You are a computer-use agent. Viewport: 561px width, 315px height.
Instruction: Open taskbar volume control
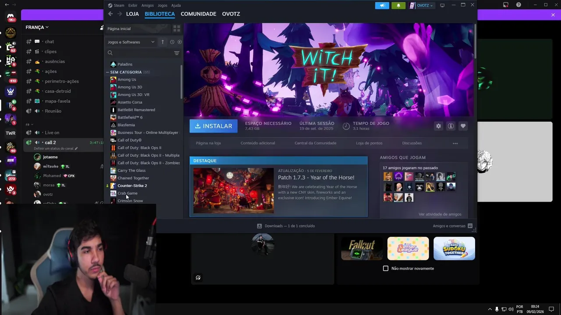511,309
